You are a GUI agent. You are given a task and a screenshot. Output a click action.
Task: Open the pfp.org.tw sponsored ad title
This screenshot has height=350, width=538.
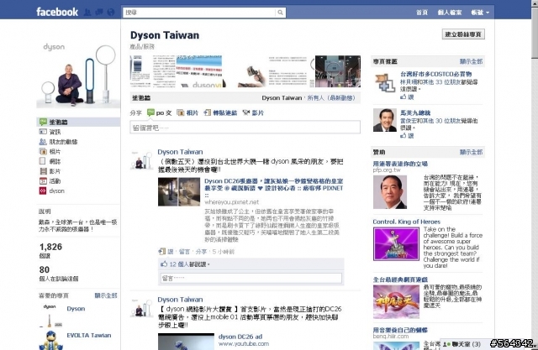(400, 164)
